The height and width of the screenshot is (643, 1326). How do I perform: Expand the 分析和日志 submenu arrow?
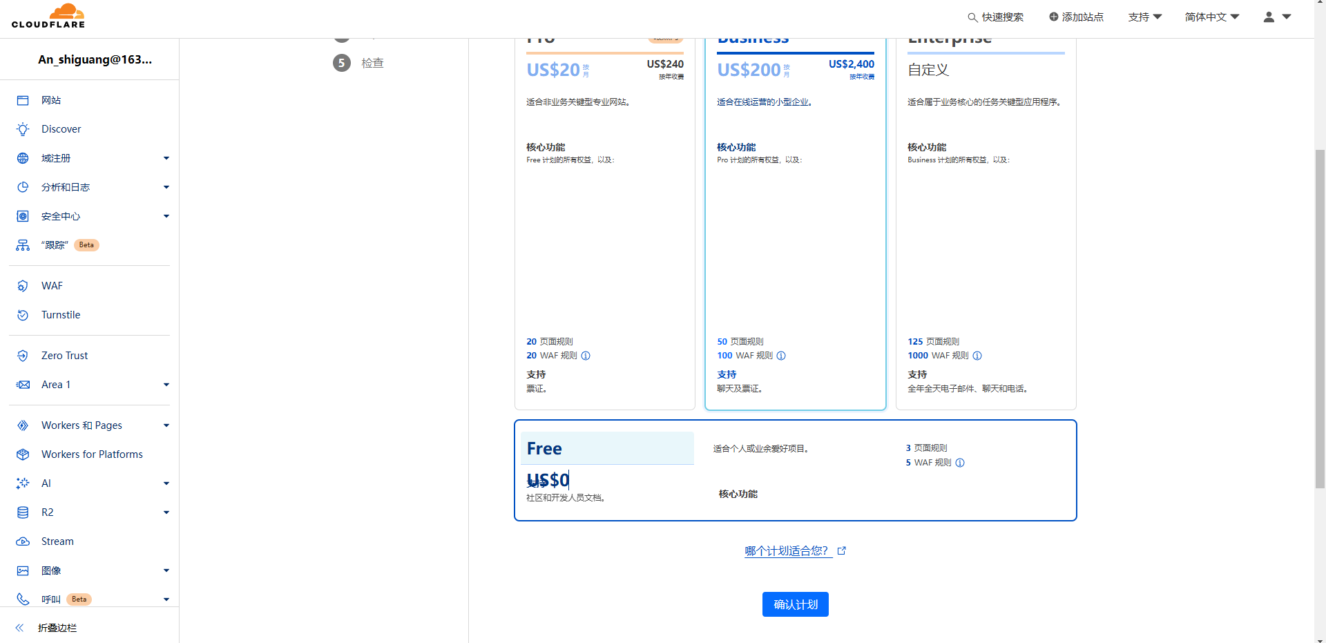tap(166, 187)
